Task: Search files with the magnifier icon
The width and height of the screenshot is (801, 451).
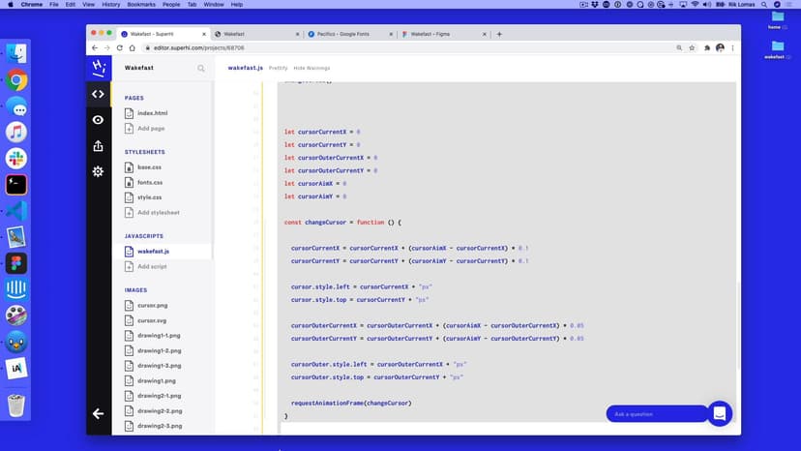Action: 201,69
